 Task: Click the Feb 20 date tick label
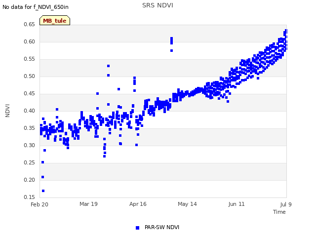[39, 204]
